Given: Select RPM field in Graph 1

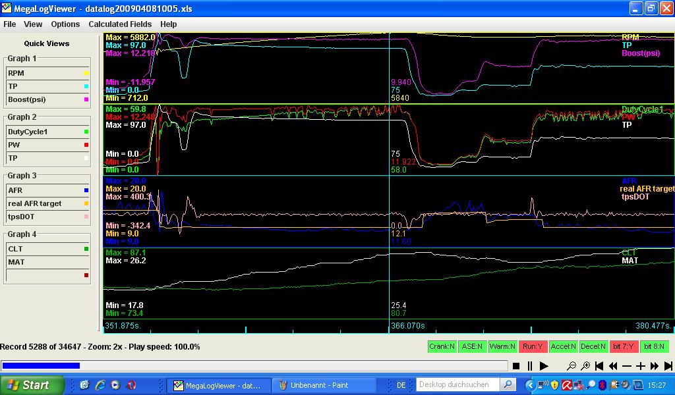Looking at the screenshot, I should tap(47, 73).
